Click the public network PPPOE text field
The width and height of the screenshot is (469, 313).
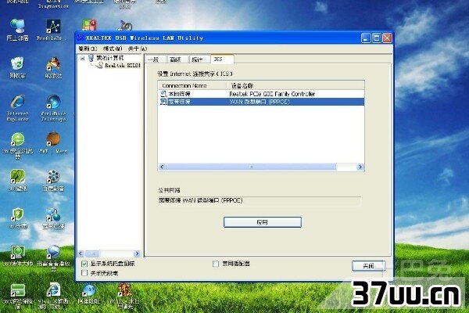pyautogui.click(x=260, y=200)
